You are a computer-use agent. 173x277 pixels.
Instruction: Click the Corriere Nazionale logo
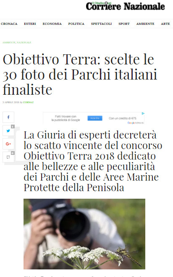click(125, 6)
